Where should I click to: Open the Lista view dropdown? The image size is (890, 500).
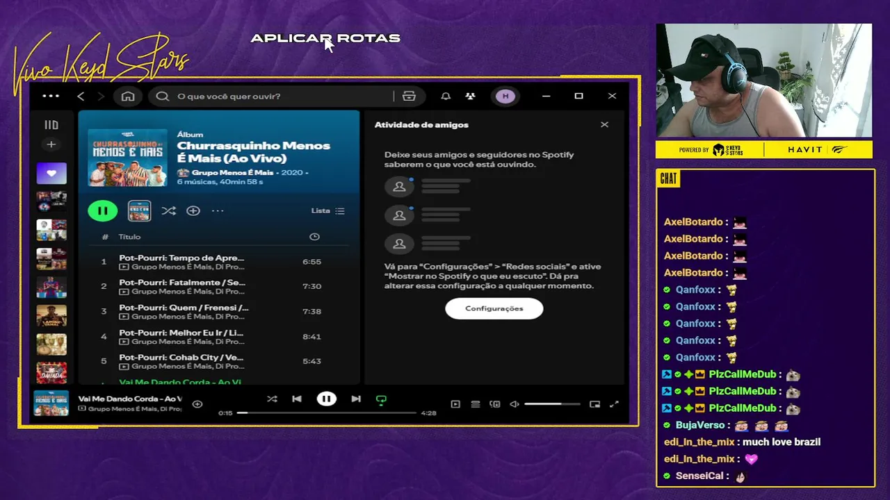(327, 210)
